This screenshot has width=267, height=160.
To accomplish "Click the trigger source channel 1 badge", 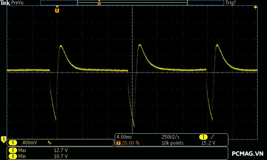I will click(203, 137).
